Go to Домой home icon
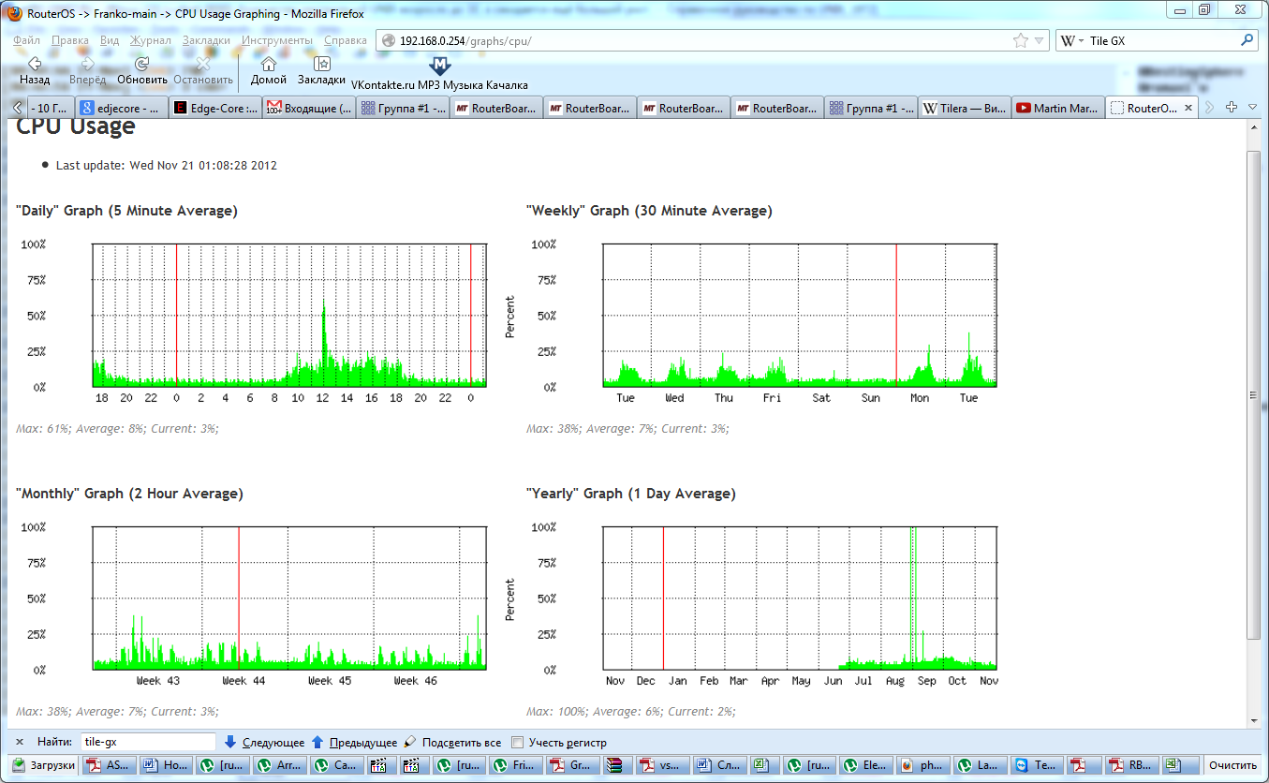The image size is (1269, 783). point(269,65)
